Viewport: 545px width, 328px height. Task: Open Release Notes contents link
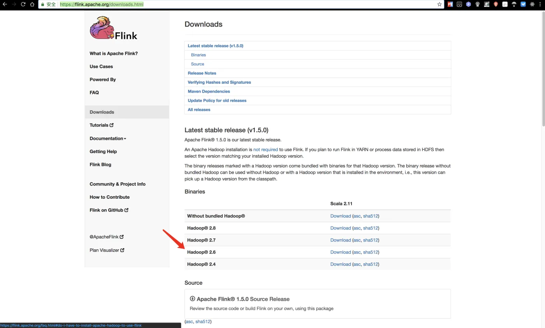coord(202,73)
